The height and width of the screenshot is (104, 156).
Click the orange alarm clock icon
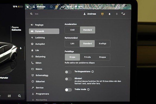coord(102,14)
